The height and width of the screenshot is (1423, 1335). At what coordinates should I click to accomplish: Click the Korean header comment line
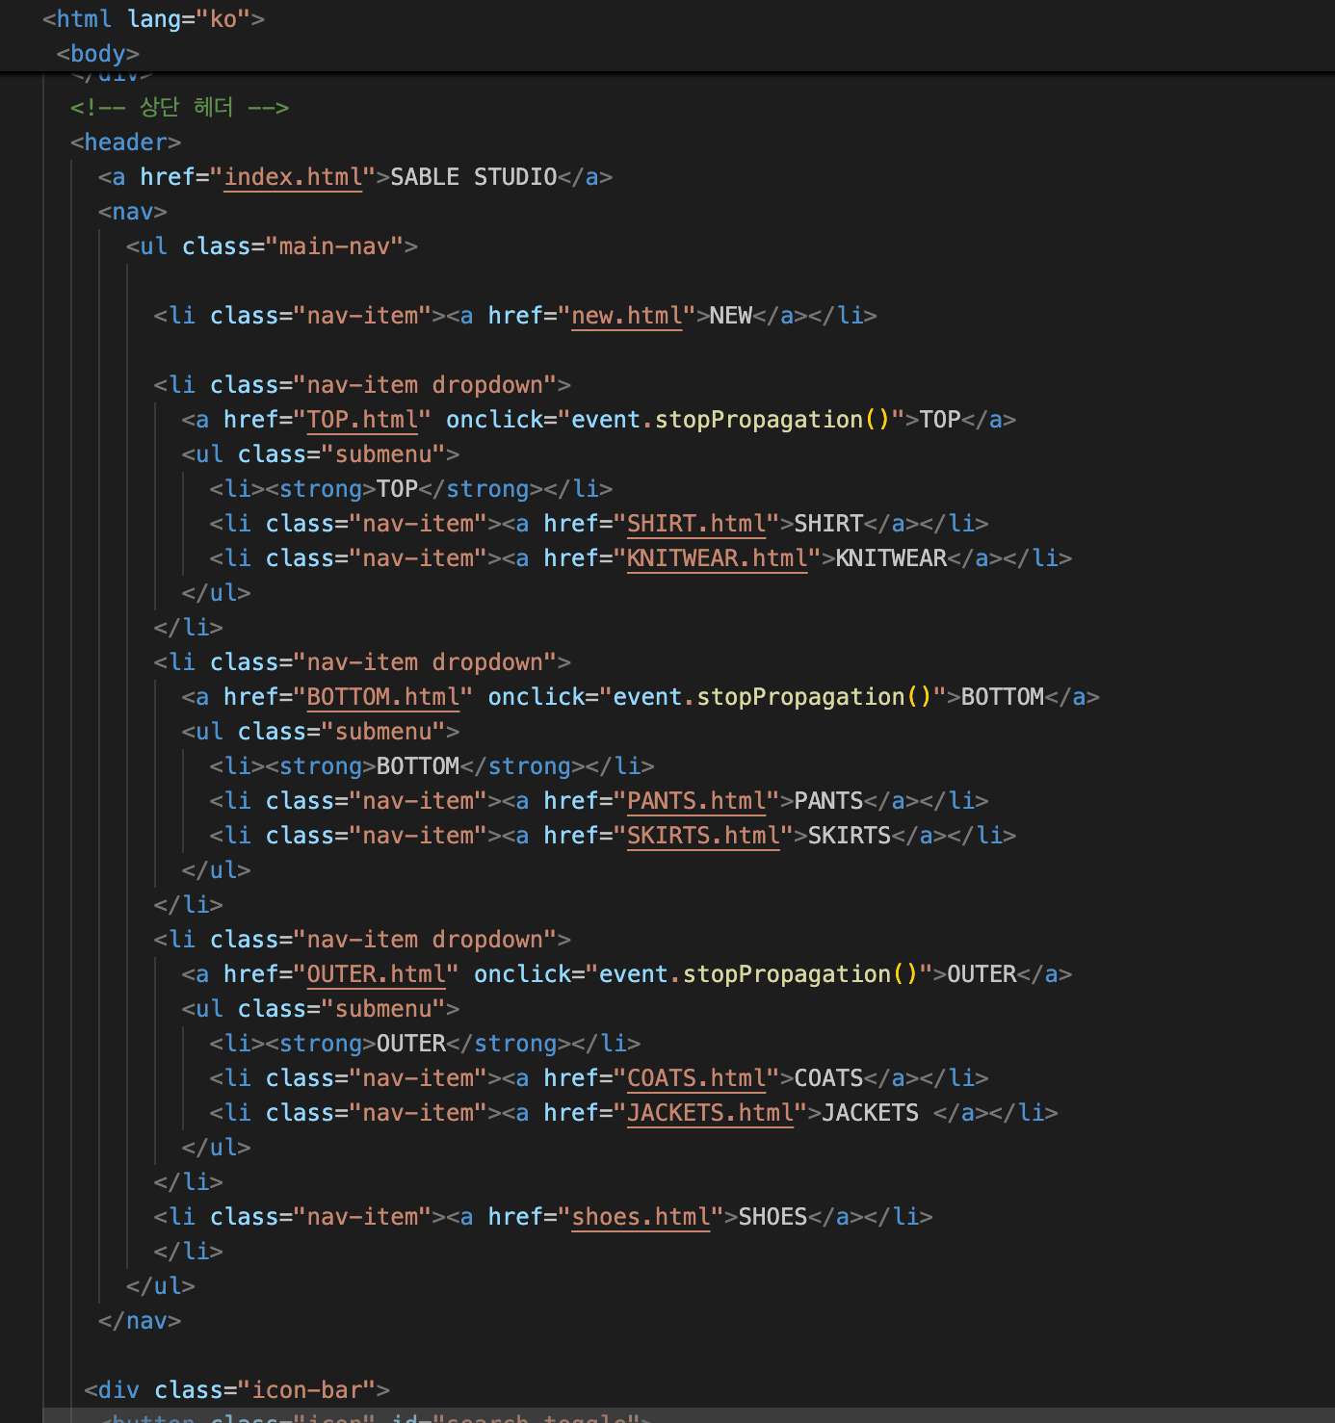click(179, 108)
